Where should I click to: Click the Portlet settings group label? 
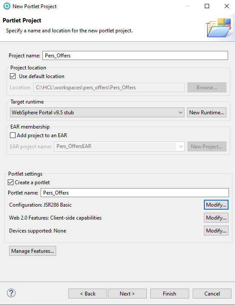(25, 174)
